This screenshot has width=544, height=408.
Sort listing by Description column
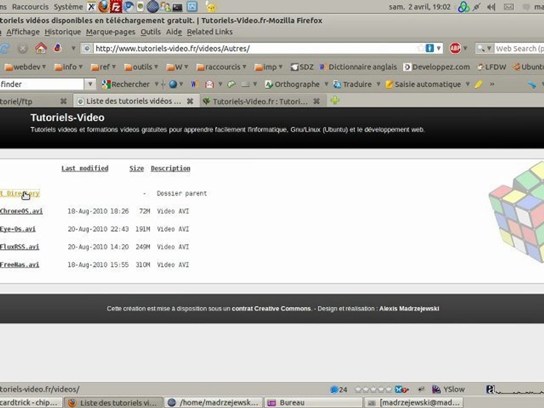point(171,168)
